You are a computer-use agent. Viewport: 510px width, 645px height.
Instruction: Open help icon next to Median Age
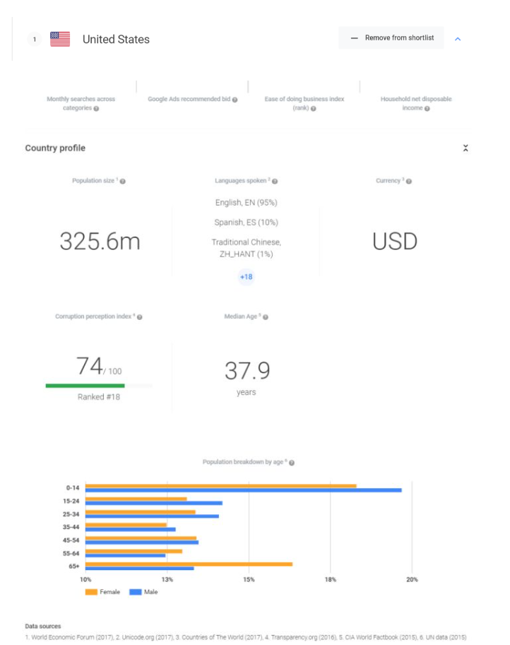(x=266, y=317)
